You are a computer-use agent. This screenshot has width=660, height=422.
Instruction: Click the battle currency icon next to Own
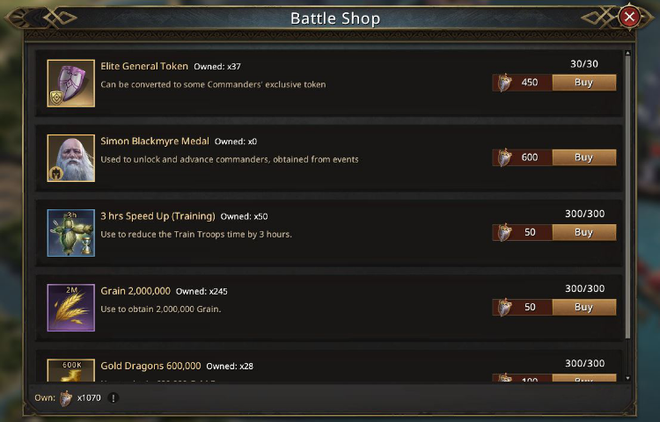click(66, 398)
